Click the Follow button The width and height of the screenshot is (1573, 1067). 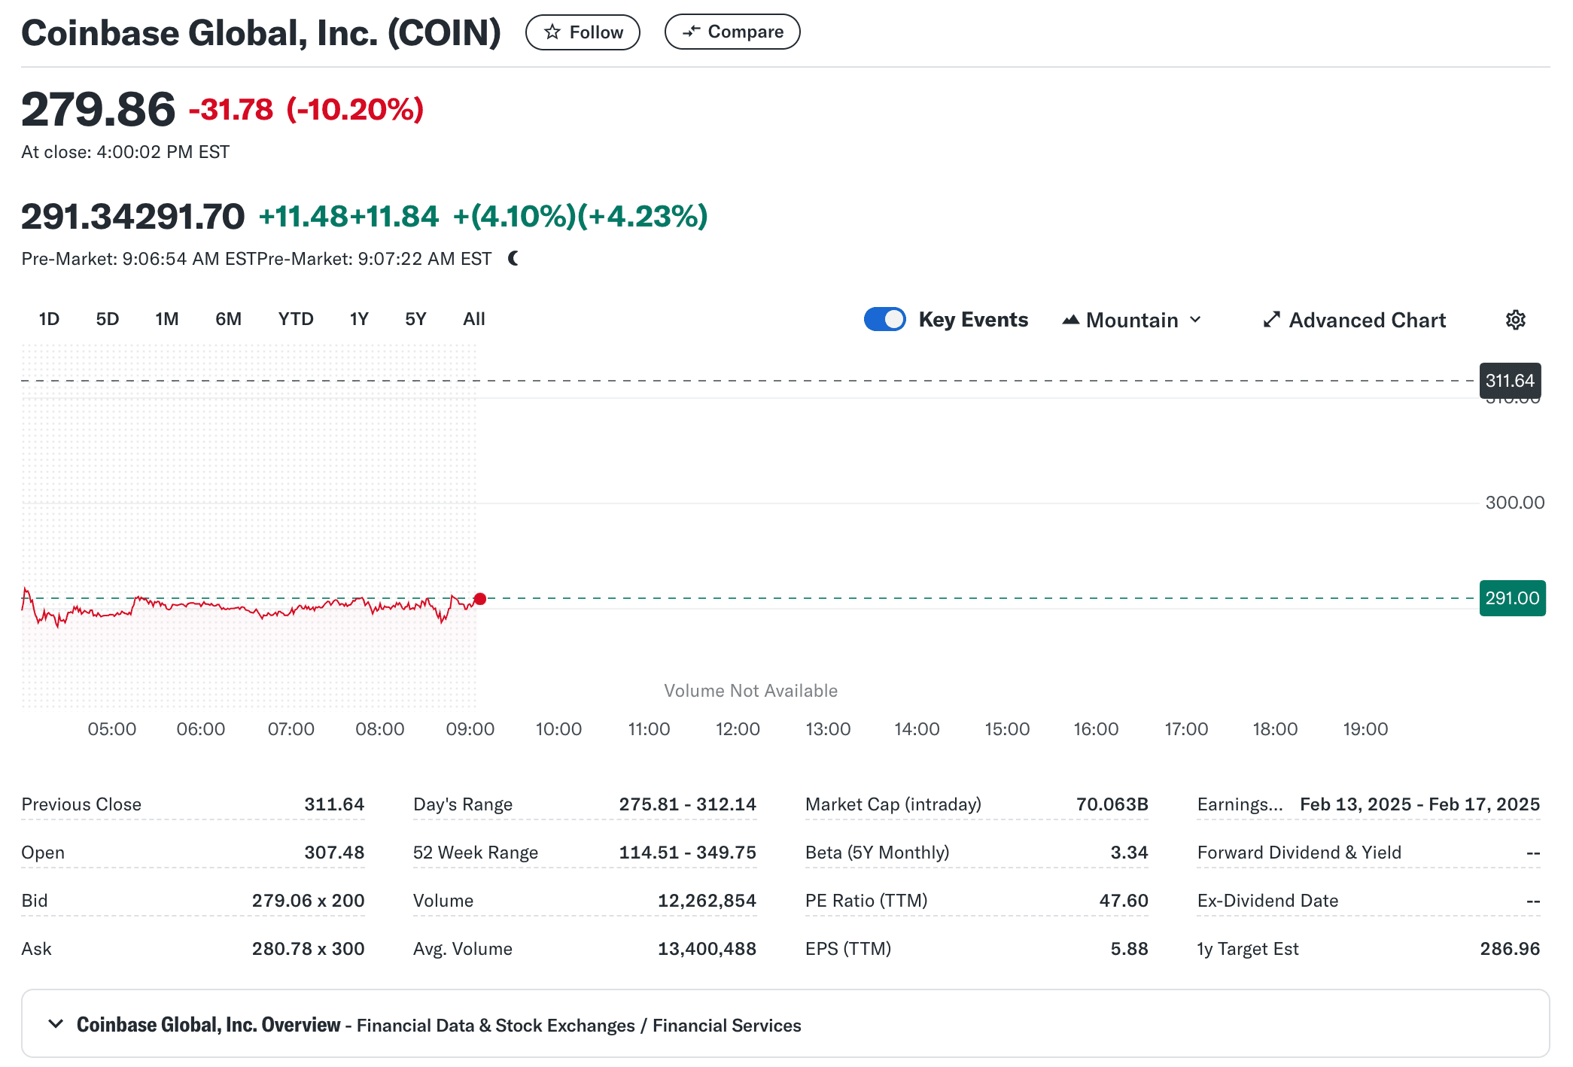(583, 32)
